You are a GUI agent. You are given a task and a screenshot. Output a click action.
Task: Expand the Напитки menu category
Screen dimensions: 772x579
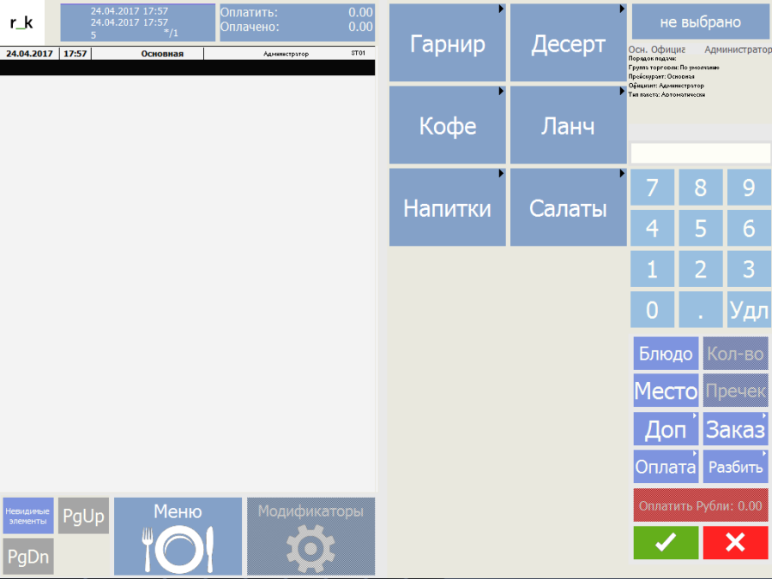447,207
